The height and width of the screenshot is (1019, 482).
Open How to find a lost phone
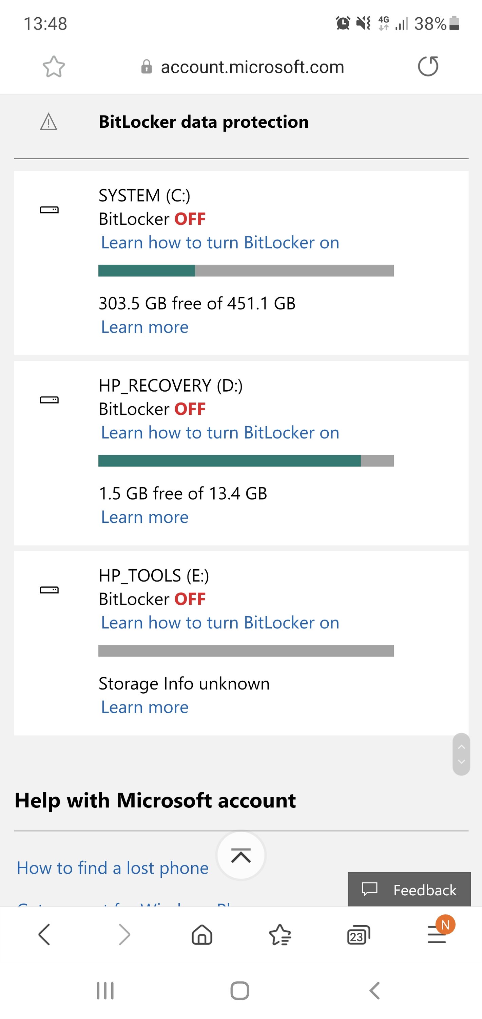pos(113,868)
